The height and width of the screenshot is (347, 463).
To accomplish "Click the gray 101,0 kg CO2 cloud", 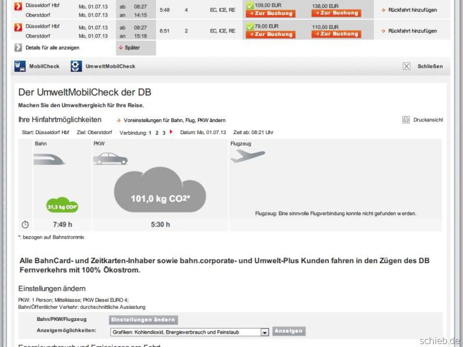I will [160, 190].
